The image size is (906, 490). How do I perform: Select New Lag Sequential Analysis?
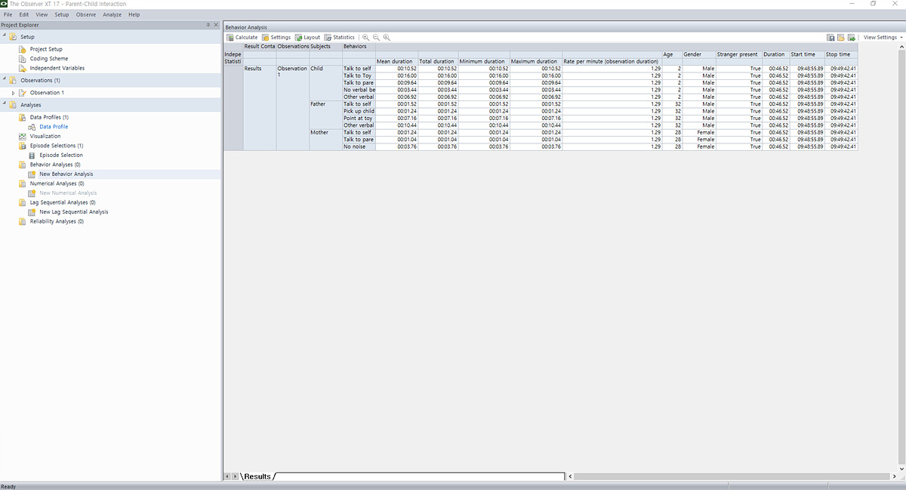pyautogui.click(x=73, y=212)
